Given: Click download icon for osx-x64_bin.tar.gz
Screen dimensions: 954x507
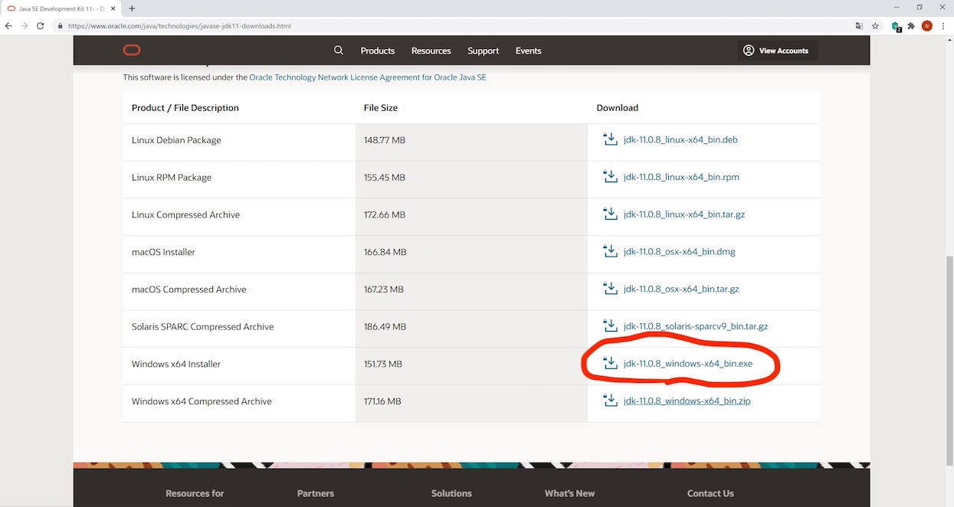Looking at the screenshot, I should click(x=610, y=289).
